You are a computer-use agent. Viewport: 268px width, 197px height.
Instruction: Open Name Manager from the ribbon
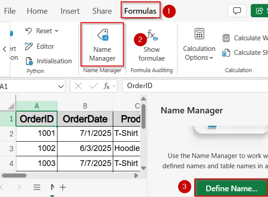click(102, 45)
